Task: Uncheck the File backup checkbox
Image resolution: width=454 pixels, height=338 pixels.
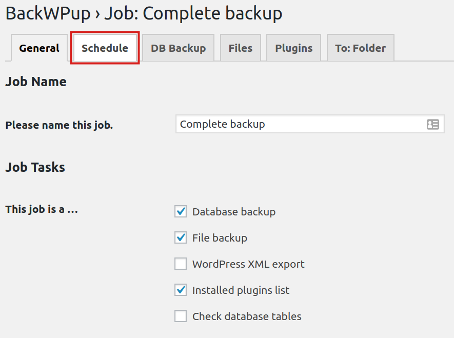Action: pyautogui.click(x=181, y=237)
